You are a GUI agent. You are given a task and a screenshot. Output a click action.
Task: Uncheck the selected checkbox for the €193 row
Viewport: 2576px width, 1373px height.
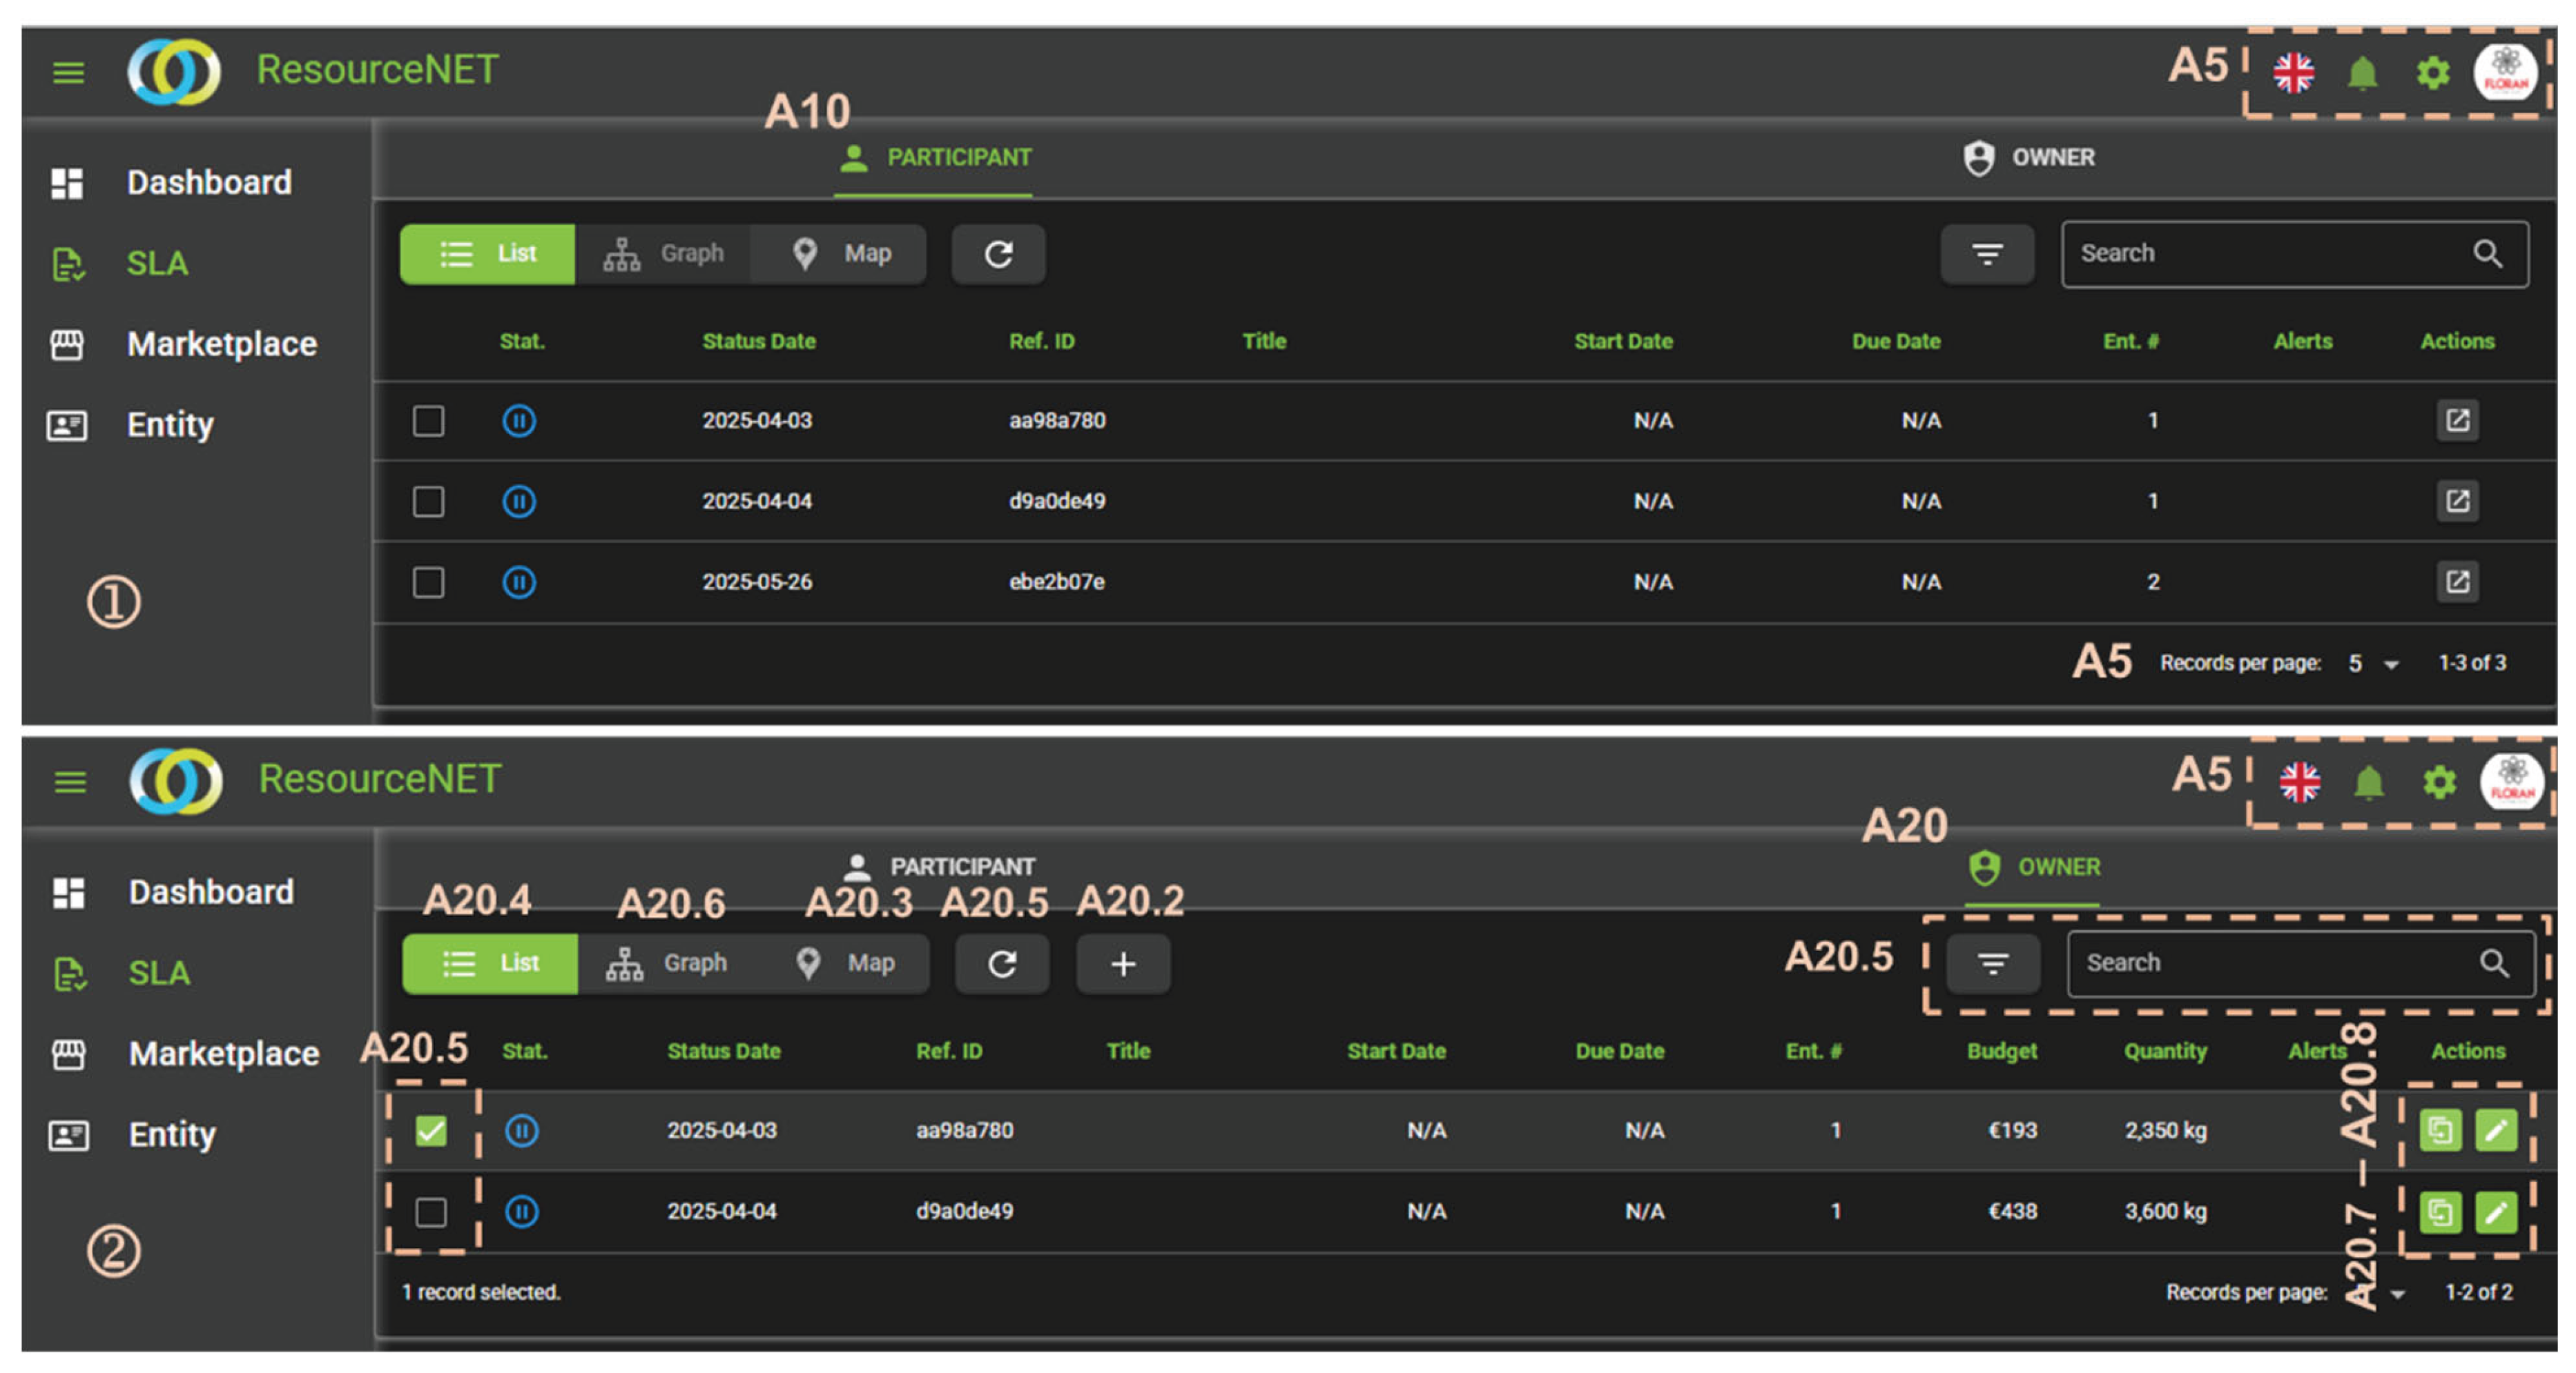[x=431, y=1130]
